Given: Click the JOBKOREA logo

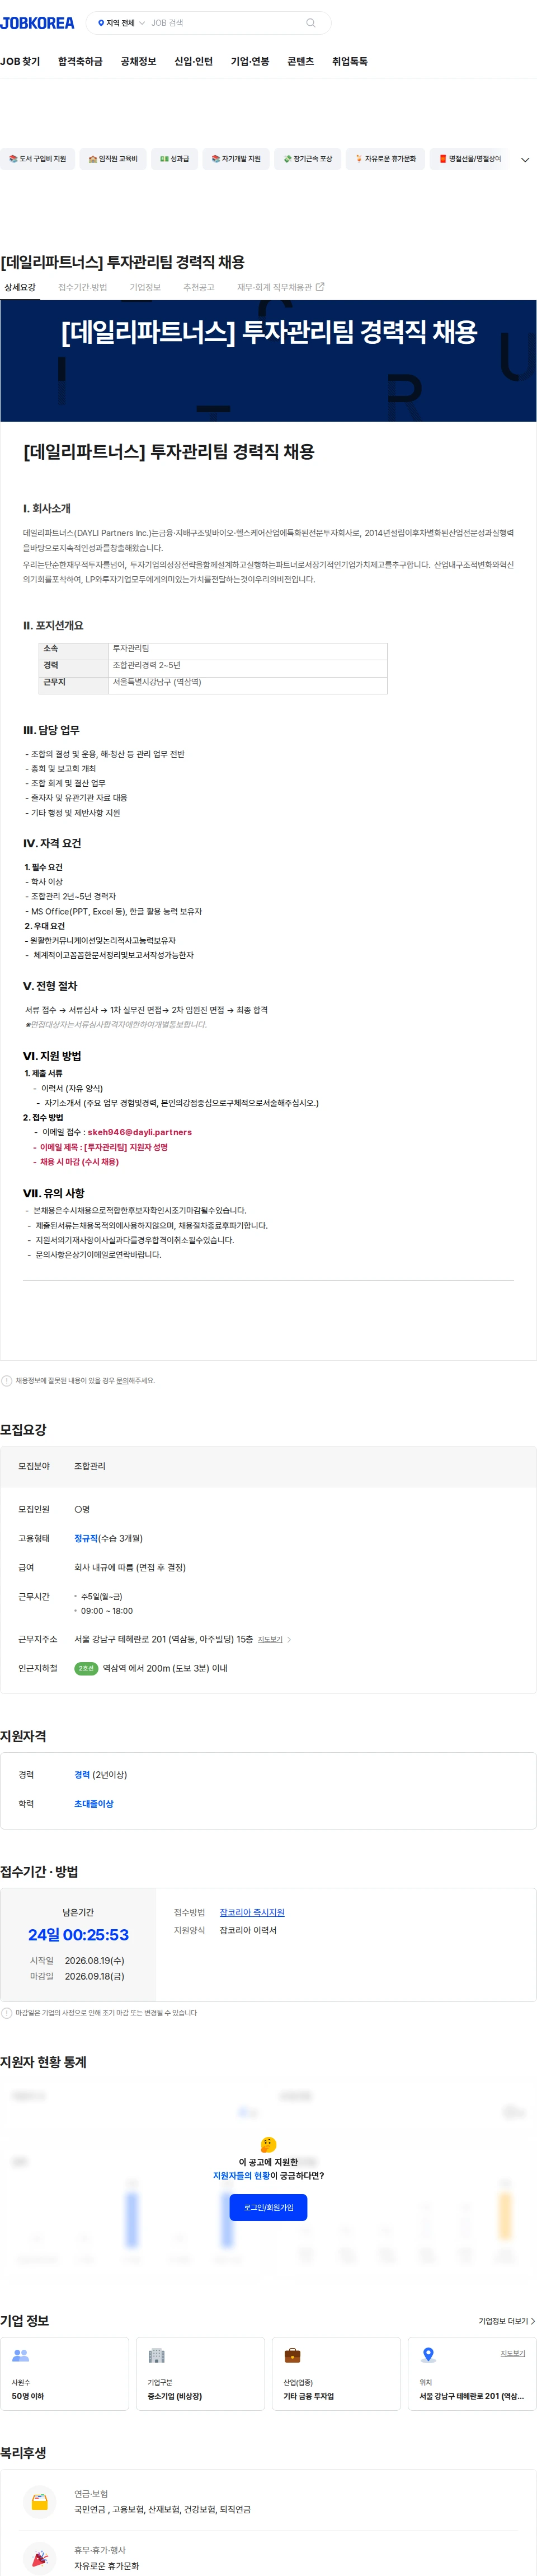Looking at the screenshot, I should click(37, 23).
